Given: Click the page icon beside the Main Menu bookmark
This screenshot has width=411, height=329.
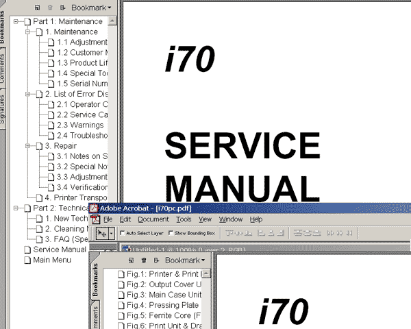Looking at the screenshot, I should click(x=27, y=260).
